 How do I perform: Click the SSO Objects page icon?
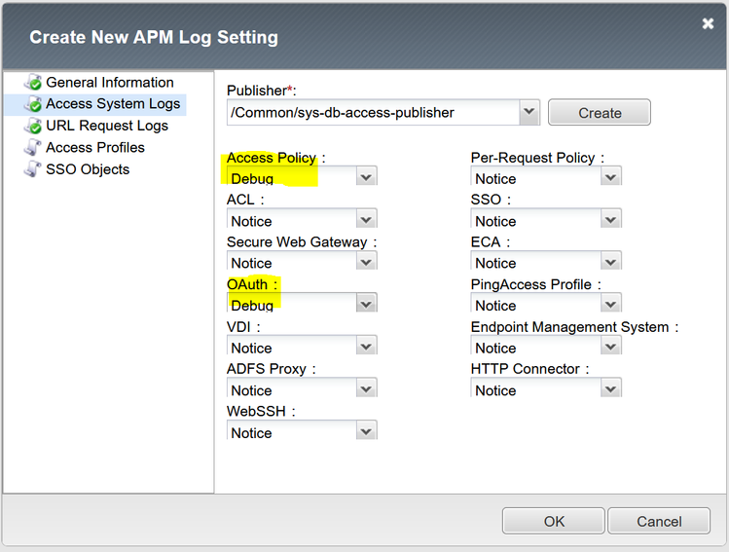pos(33,169)
